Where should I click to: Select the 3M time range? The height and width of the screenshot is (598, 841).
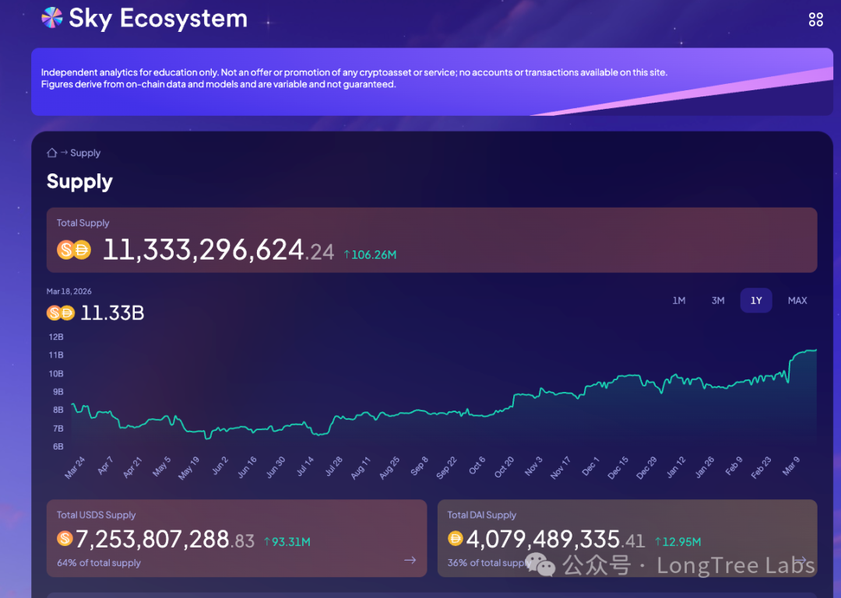pos(718,301)
